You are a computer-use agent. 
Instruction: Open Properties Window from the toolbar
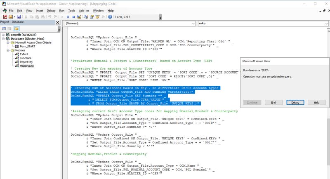click(x=92, y=17)
